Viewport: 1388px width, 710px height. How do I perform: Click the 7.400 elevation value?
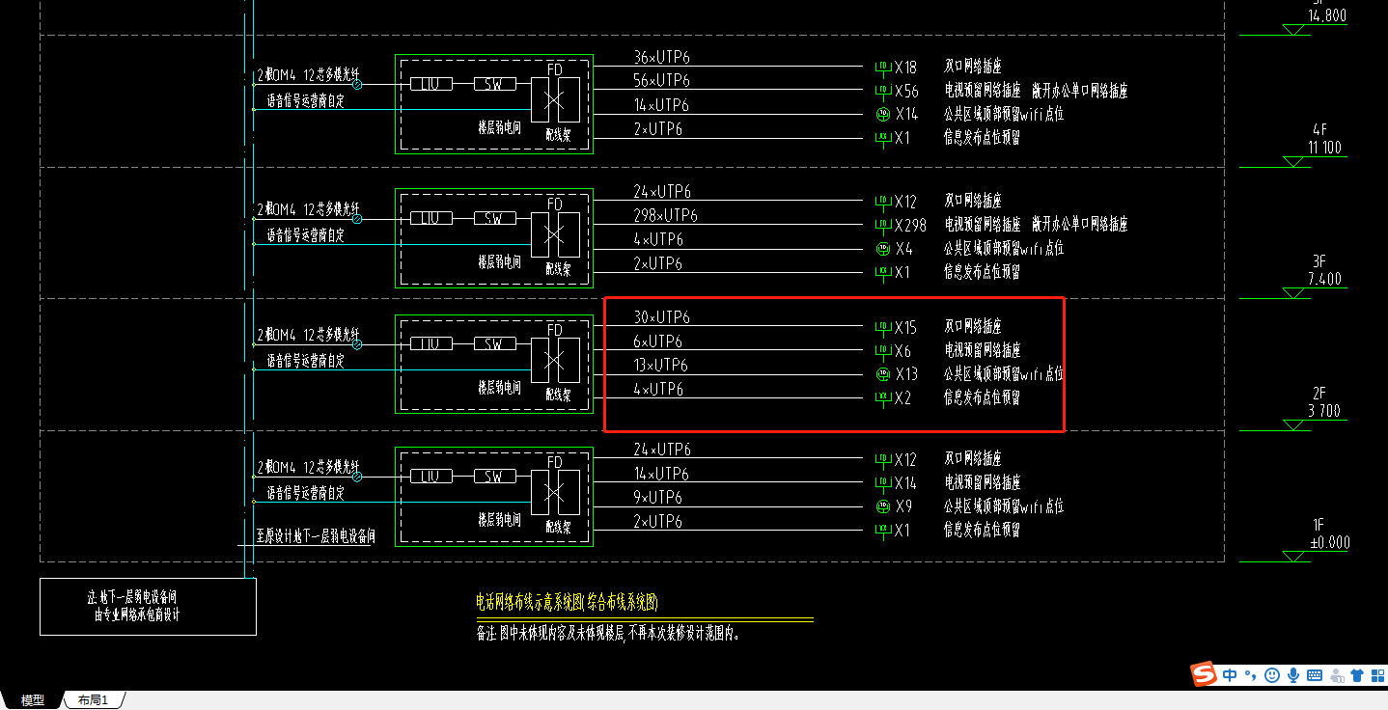(1324, 280)
